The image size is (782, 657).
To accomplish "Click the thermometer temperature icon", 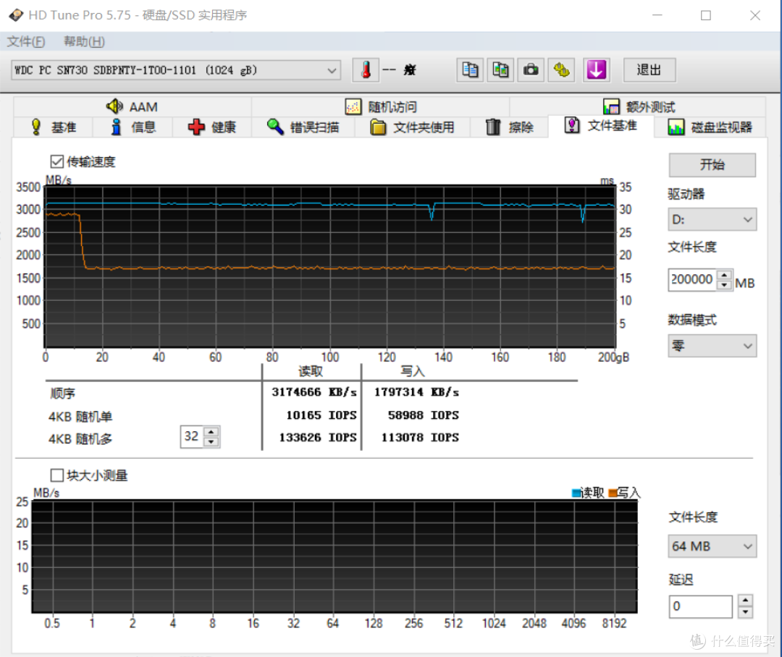I will point(366,70).
